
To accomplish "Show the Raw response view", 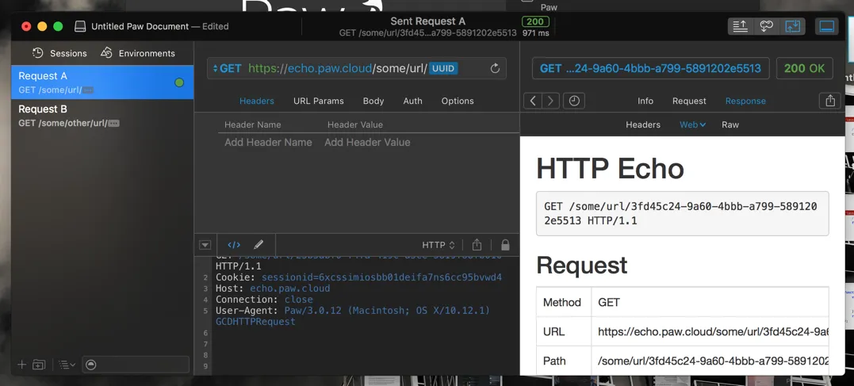I will (x=730, y=124).
